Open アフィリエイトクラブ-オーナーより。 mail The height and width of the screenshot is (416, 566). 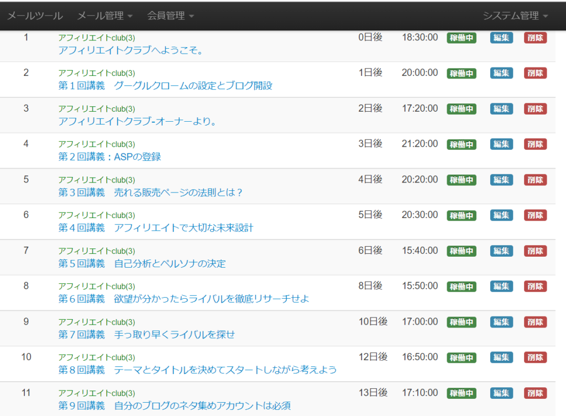click(x=137, y=121)
